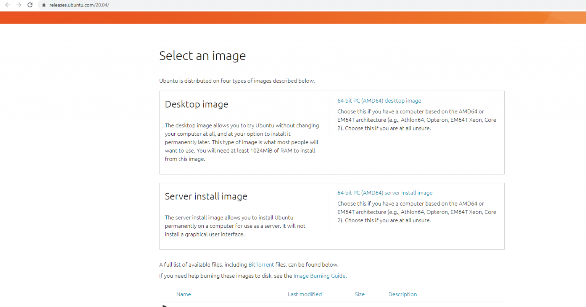Screen dimensions: 586x307
Task: Click the 'Desktop image' heading
Action: pos(196,104)
